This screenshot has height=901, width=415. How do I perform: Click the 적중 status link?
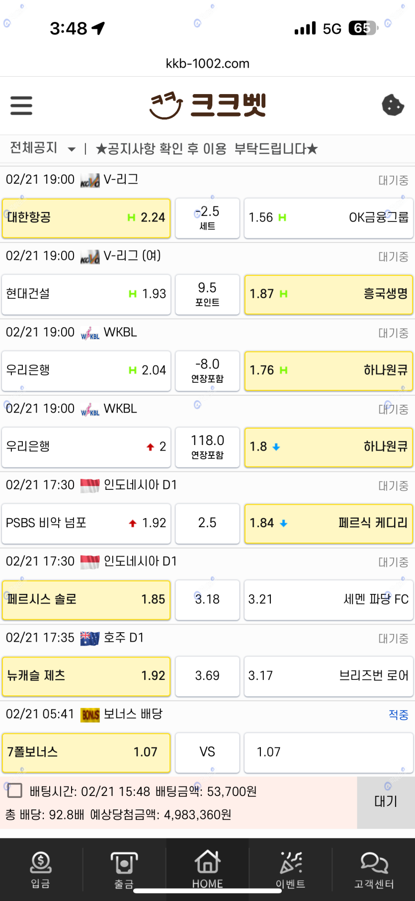398,715
